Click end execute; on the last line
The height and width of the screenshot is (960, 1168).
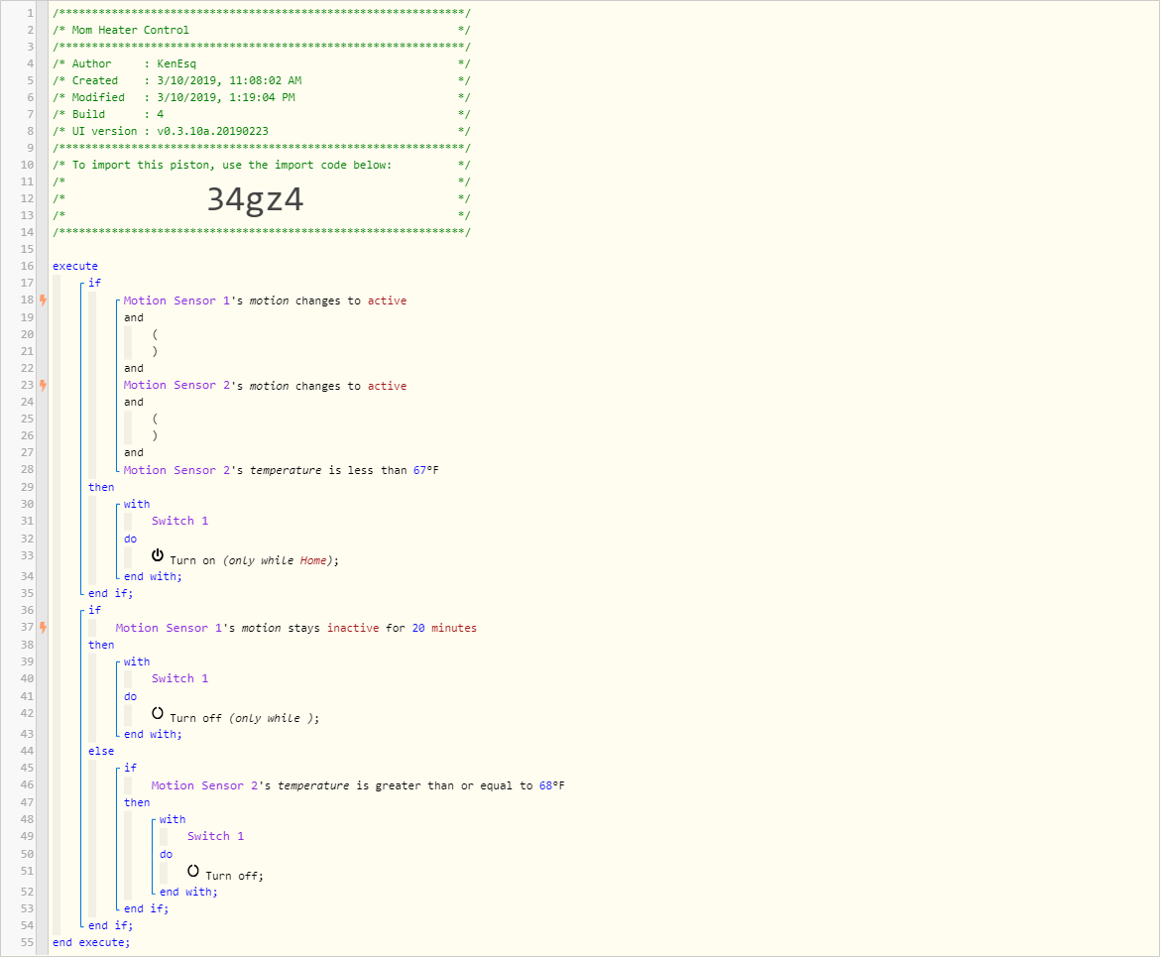(x=91, y=943)
